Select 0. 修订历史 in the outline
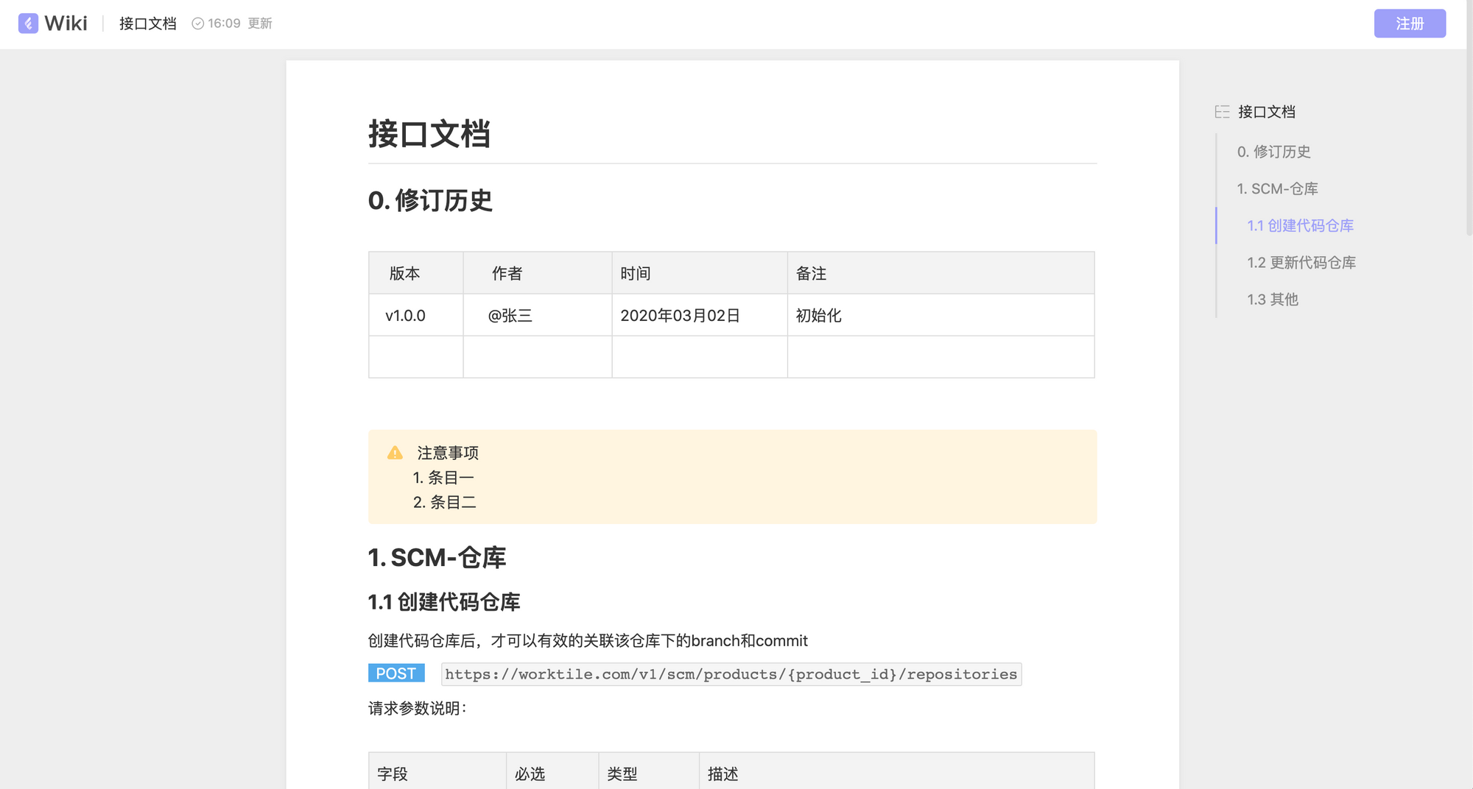This screenshot has height=789, width=1473. click(x=1273, y=152)
